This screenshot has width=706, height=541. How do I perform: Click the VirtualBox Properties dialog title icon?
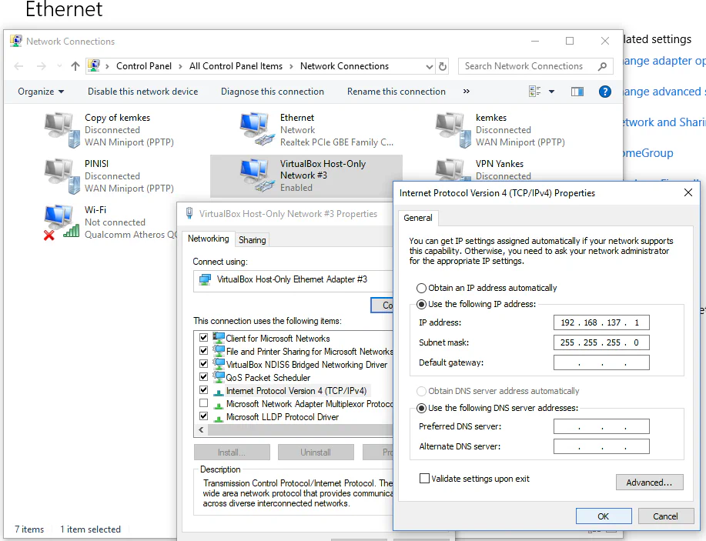189,213
